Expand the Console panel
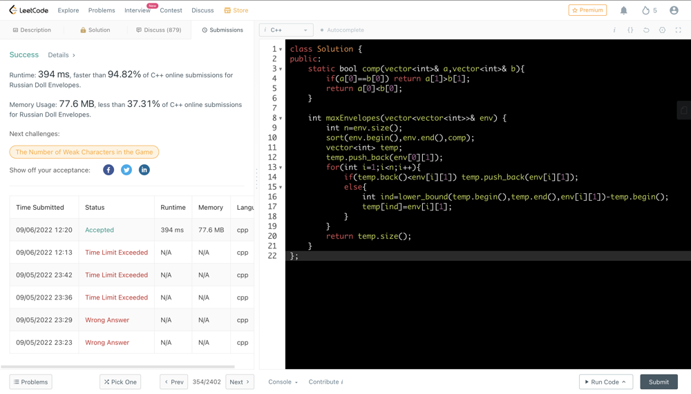This screenshot has width=691, height=394. [x=283, y=382]
